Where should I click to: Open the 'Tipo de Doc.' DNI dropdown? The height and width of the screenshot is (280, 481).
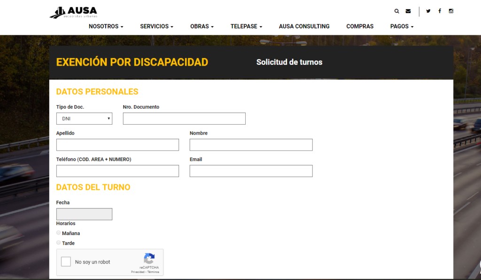(x=84, y=118)
